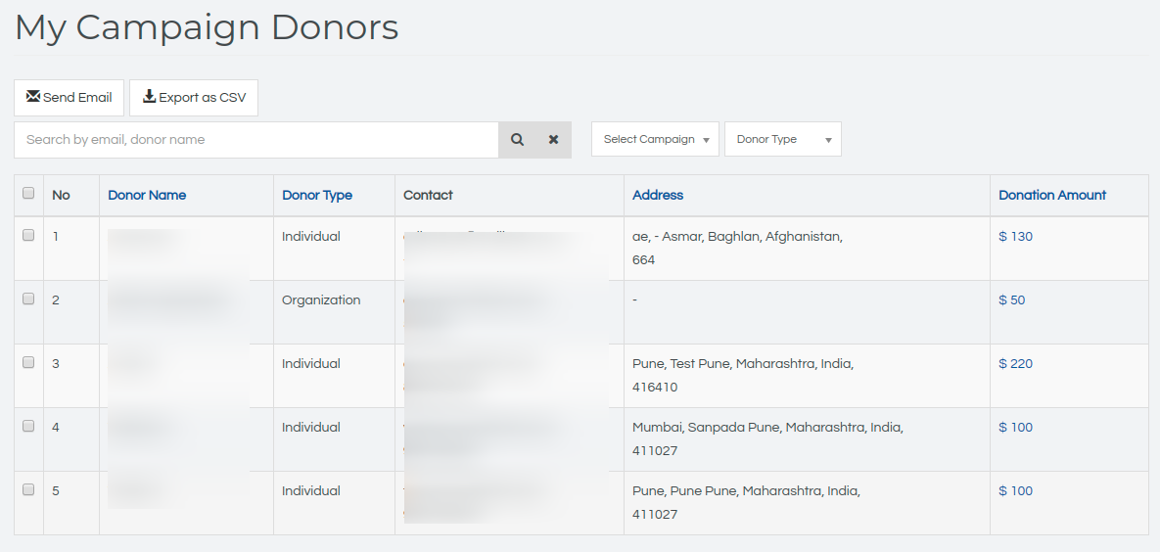The height and width of the screenshot is (552, 1160).
Task: Export donors as CSV
Action: point(194,98)
